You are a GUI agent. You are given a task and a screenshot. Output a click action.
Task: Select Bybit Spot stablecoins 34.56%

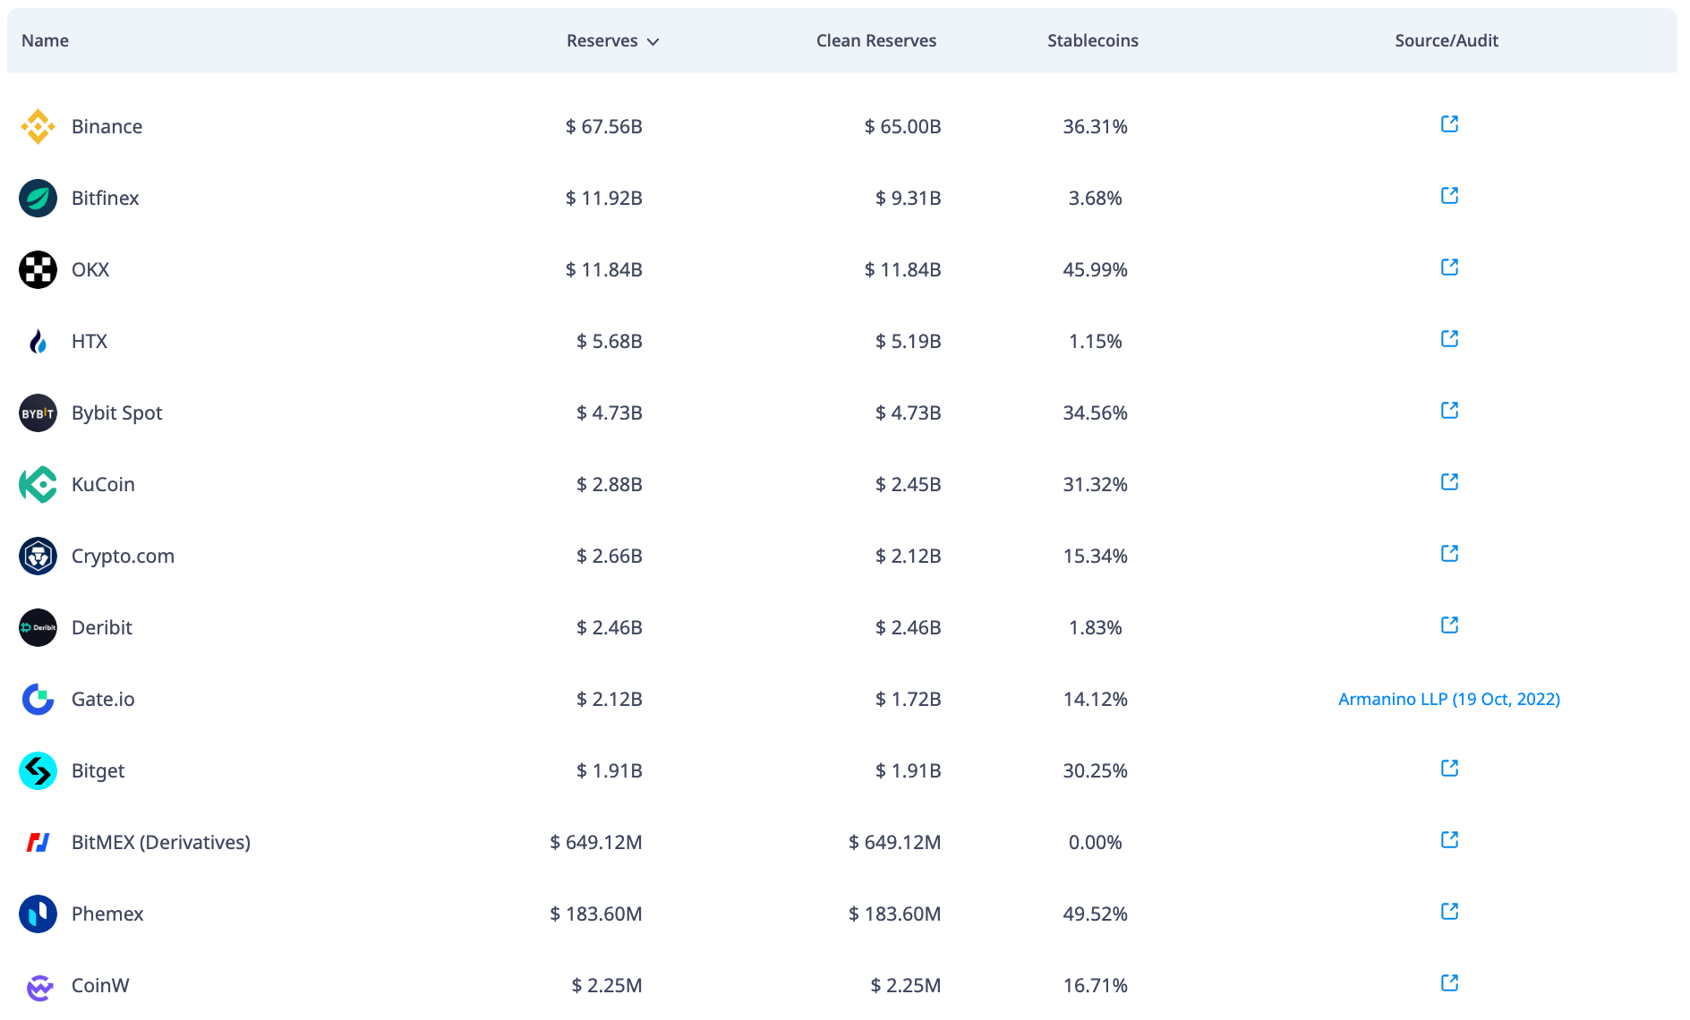tap(1095, 412)
